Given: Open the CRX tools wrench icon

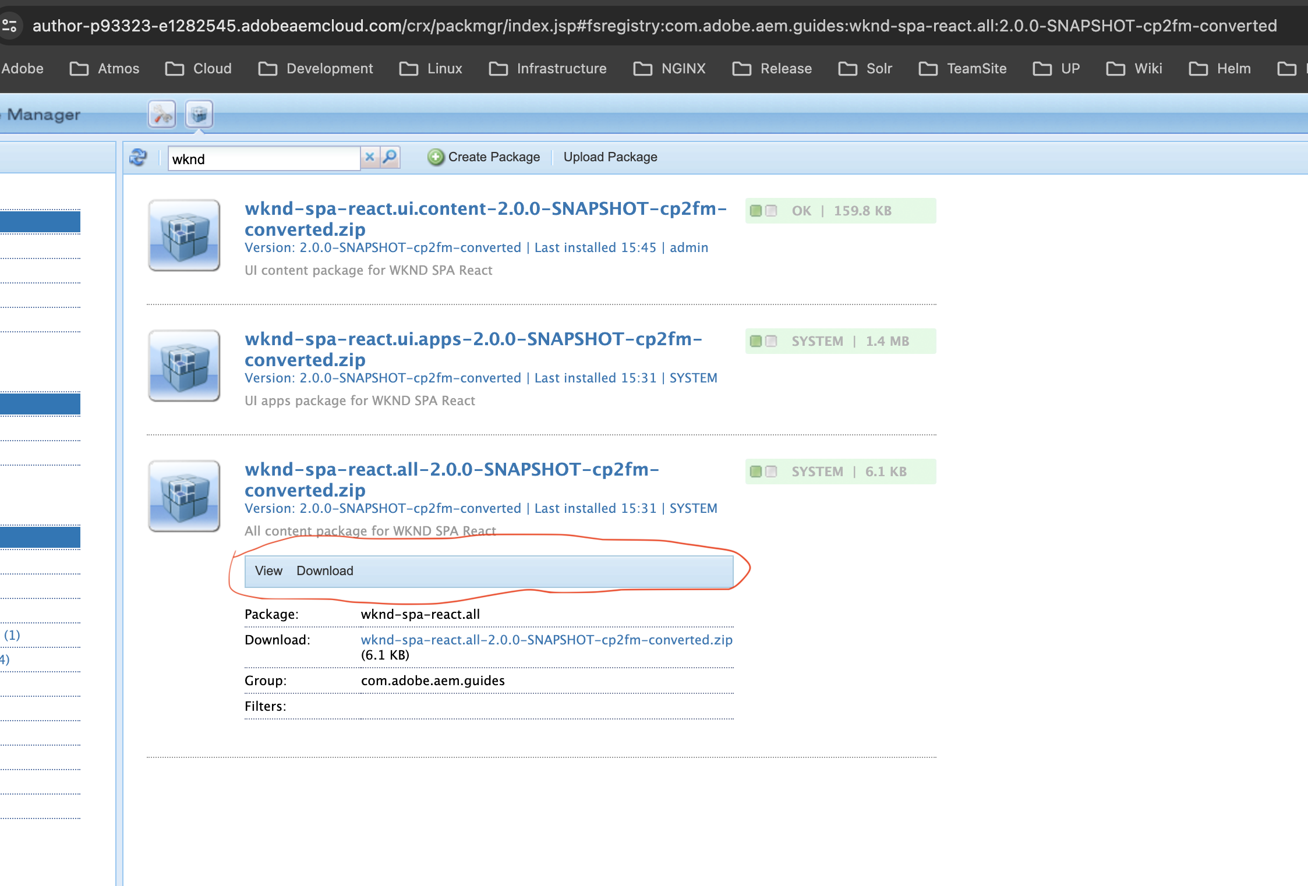Looking at the screenshot, I should pos(161,114).
